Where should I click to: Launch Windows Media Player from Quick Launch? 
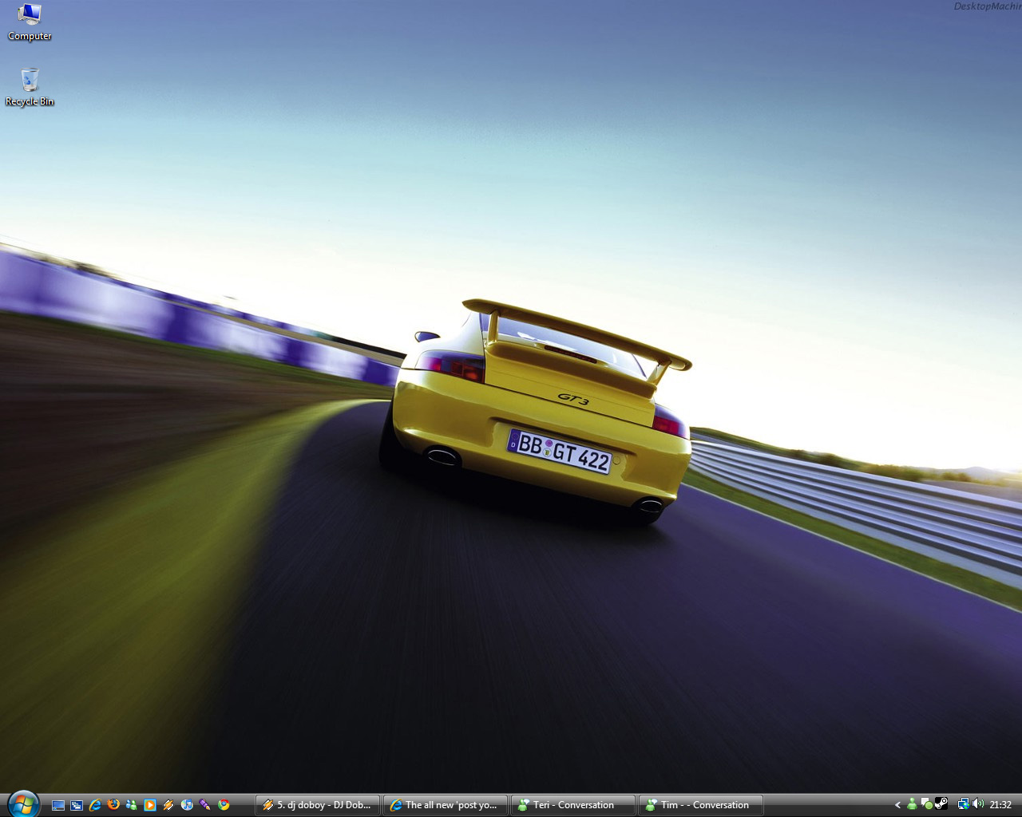coord(150,805)
